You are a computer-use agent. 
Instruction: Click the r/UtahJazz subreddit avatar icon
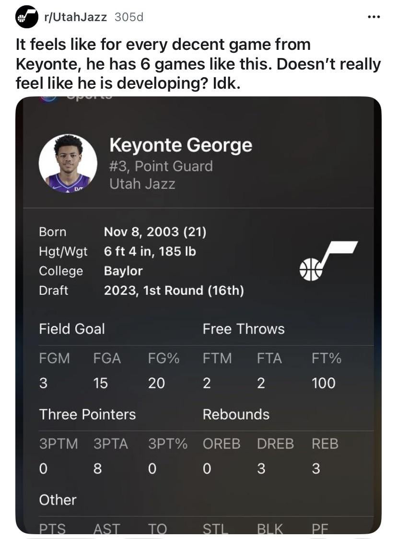(x=27, y=17)
